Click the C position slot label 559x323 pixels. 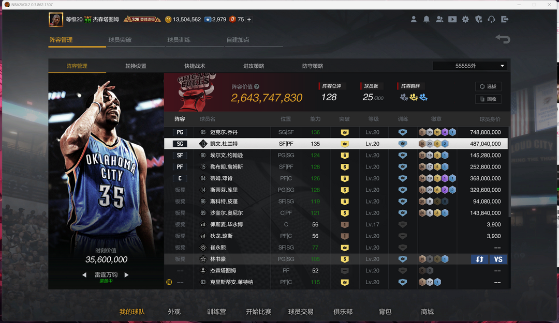tap(180, 178)
